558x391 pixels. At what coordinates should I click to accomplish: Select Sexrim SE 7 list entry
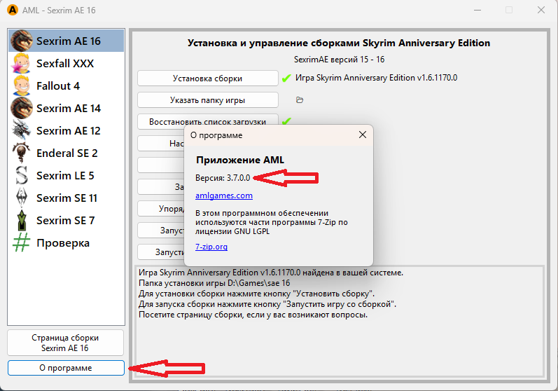click(x=65, y=220)
